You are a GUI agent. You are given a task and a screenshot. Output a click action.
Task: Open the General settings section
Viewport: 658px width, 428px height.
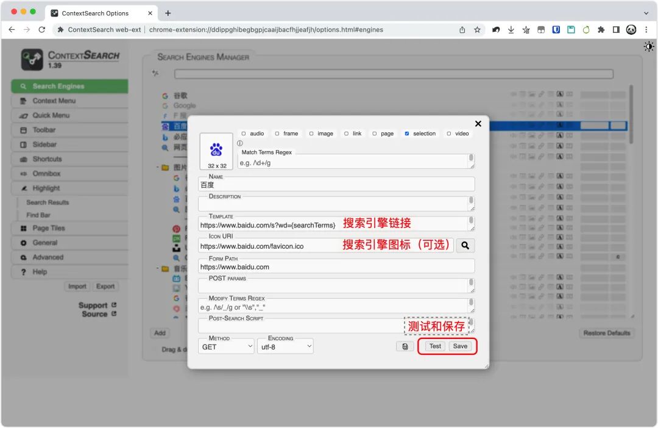click(69, 243)
